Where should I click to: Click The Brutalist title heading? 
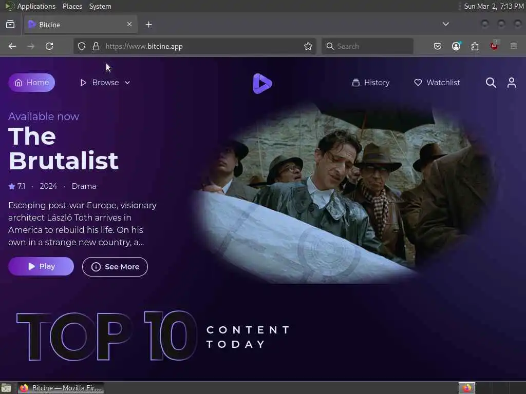(63, 148)
